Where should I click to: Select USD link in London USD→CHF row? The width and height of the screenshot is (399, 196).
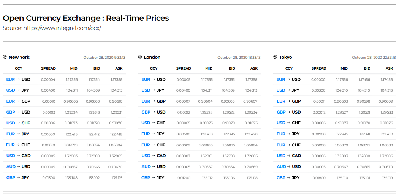click(146, 123)
